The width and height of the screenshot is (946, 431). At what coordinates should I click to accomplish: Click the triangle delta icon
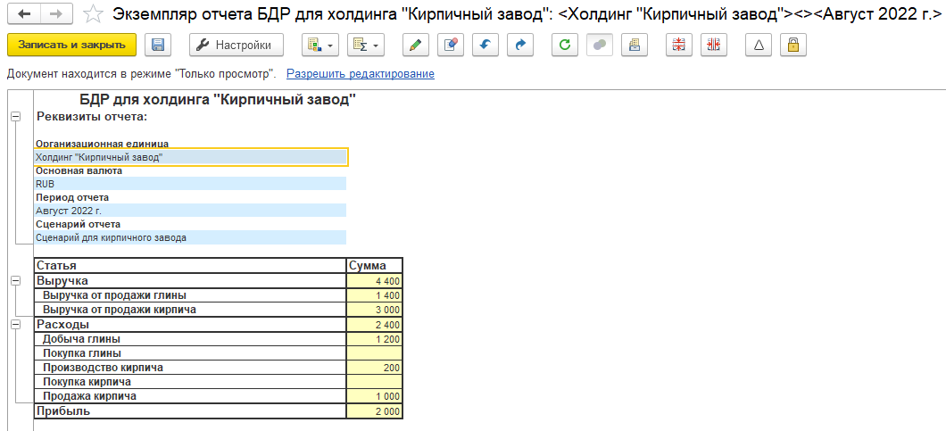coord(759,45)
